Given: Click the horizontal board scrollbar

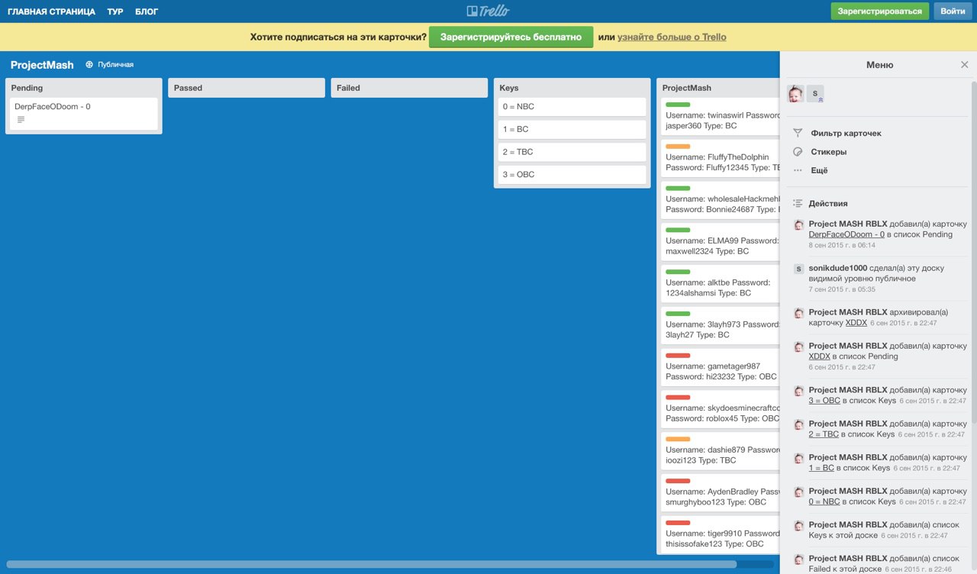Looking at the screenshot, I should (372, 564).
